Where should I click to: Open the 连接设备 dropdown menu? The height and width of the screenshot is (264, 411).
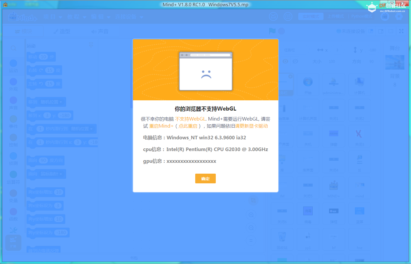[129, 17]
